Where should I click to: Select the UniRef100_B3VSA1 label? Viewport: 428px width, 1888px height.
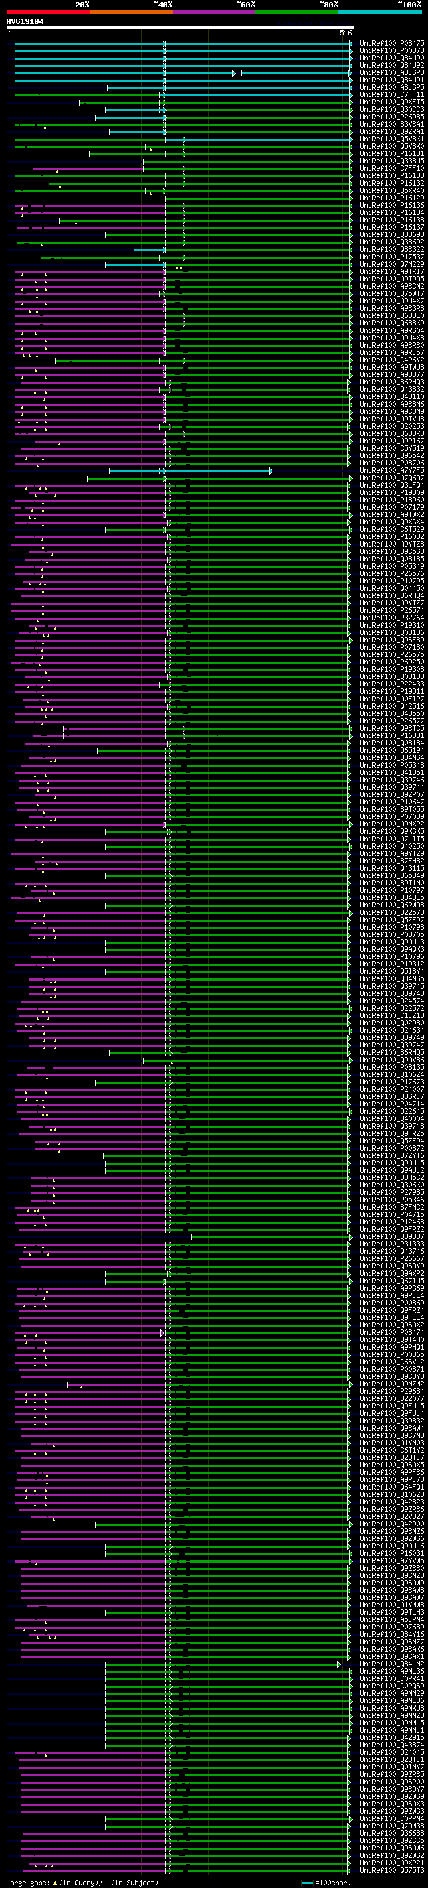(x=391, y=125)
